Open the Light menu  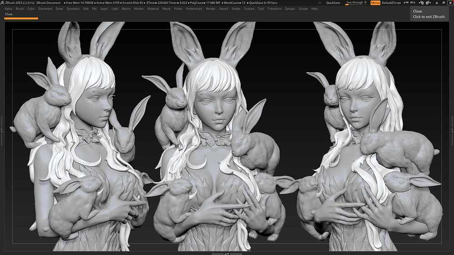[x=115, y=9]
